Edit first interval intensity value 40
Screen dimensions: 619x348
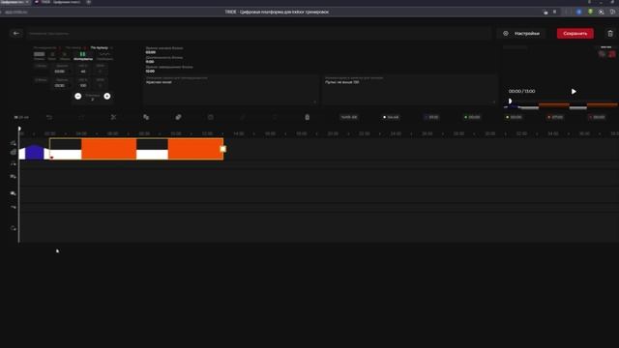(83, 72)
